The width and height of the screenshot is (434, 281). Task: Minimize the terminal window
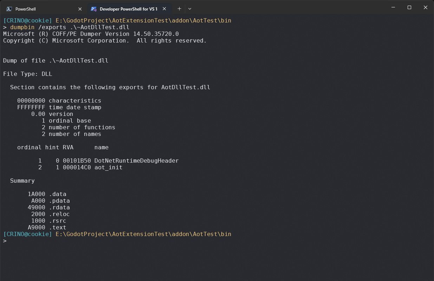pyautogui.click(x=393, y=7)
